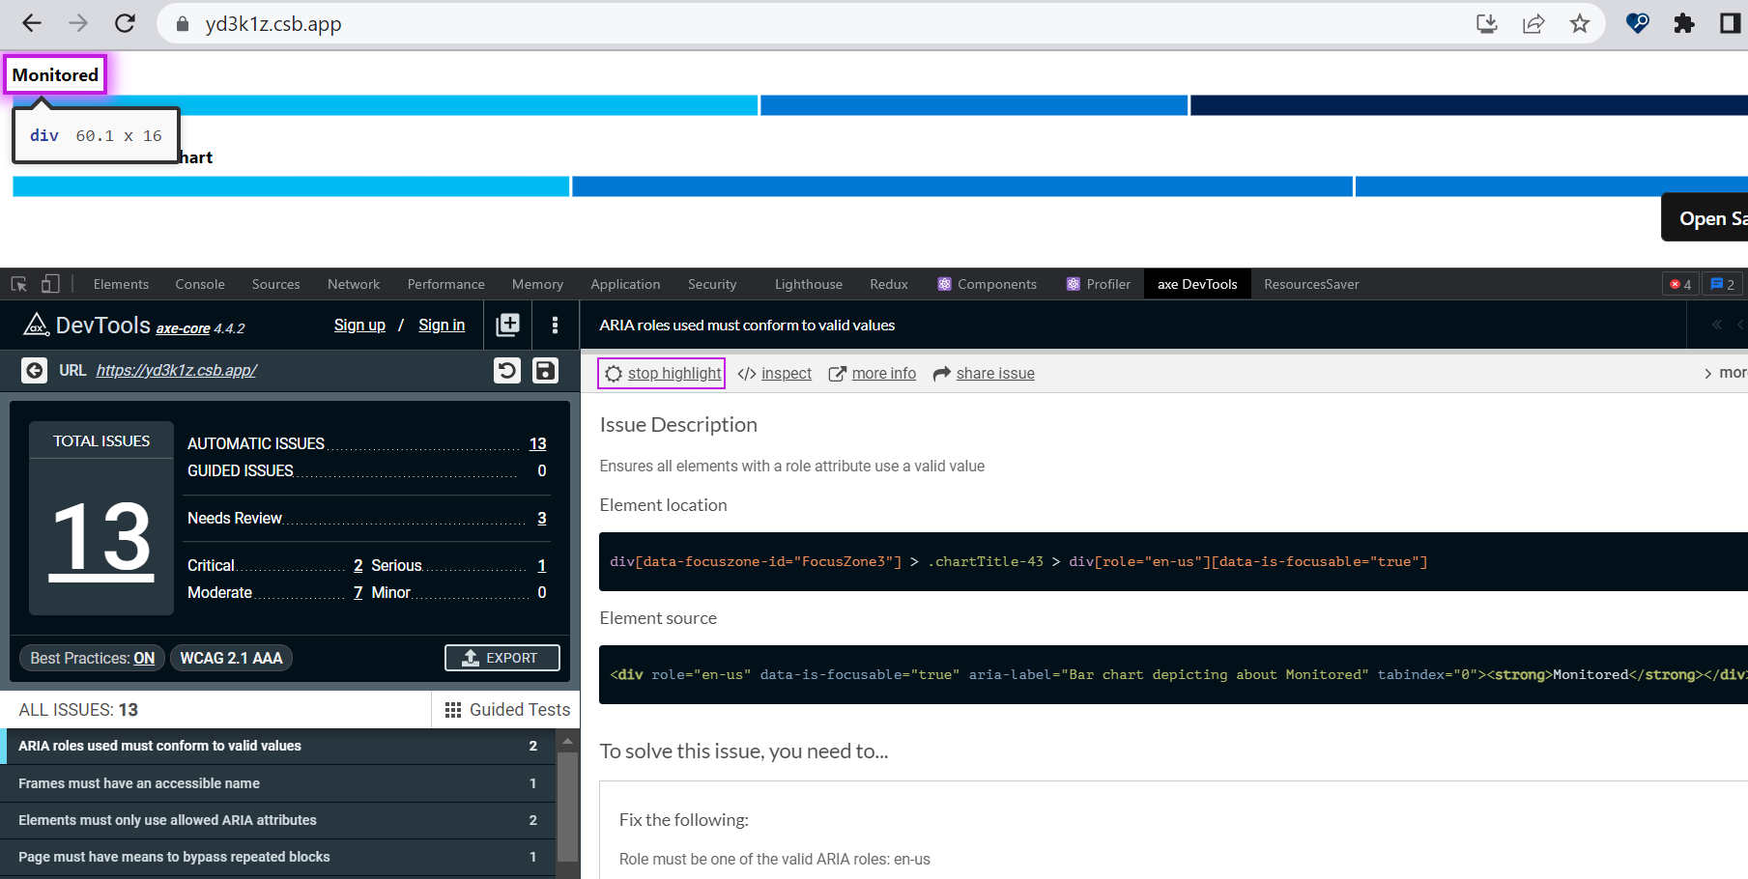Select Elements must only use allowed ARIA attributes
Viewport: 1748px width, 879px height.
[x=277, y=820]
